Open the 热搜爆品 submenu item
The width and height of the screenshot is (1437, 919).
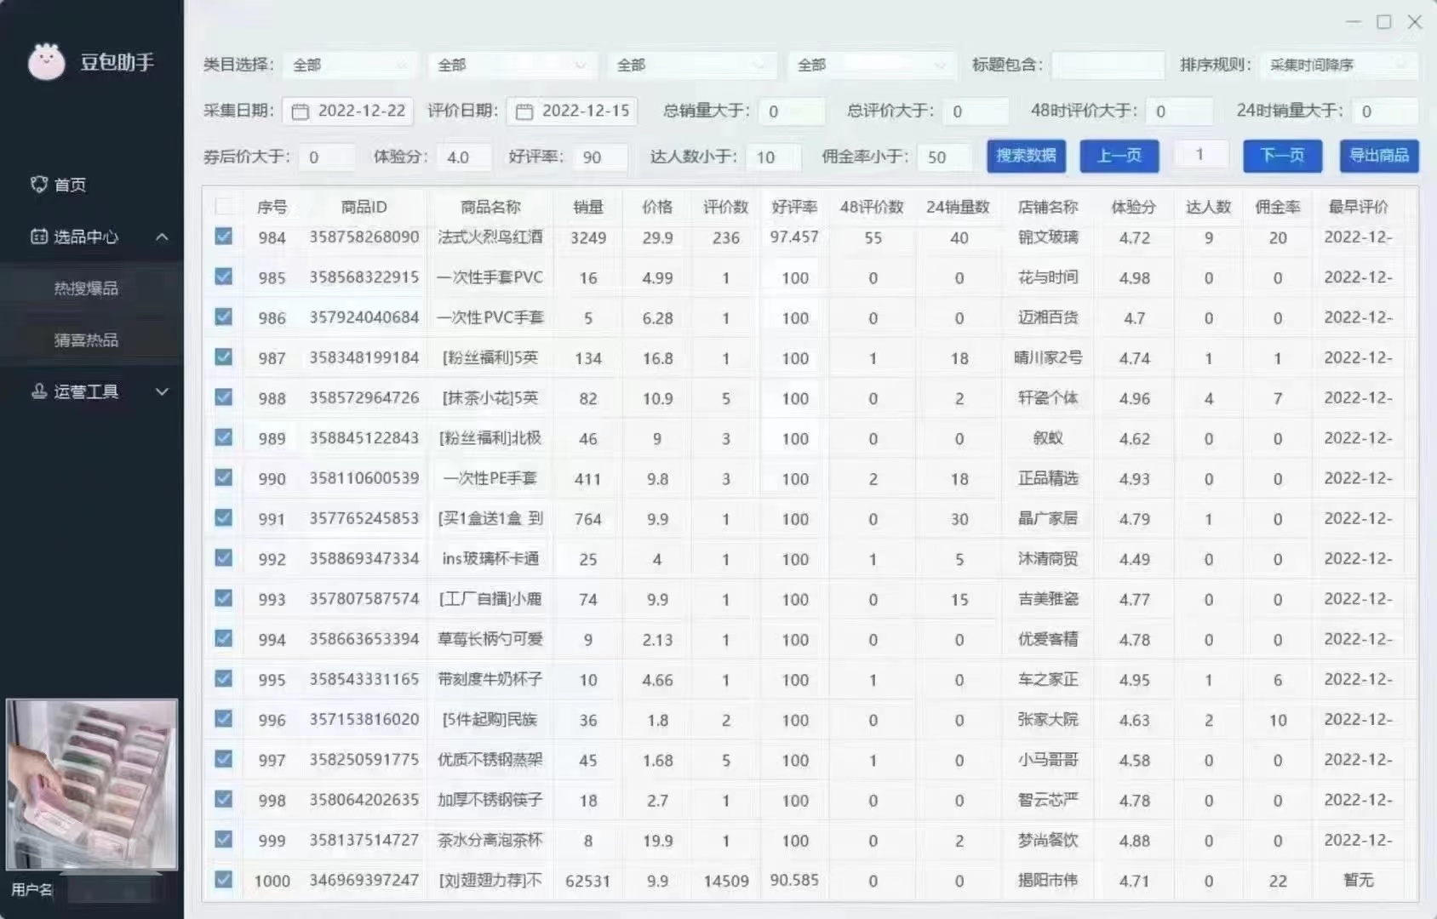coord(86,288)
